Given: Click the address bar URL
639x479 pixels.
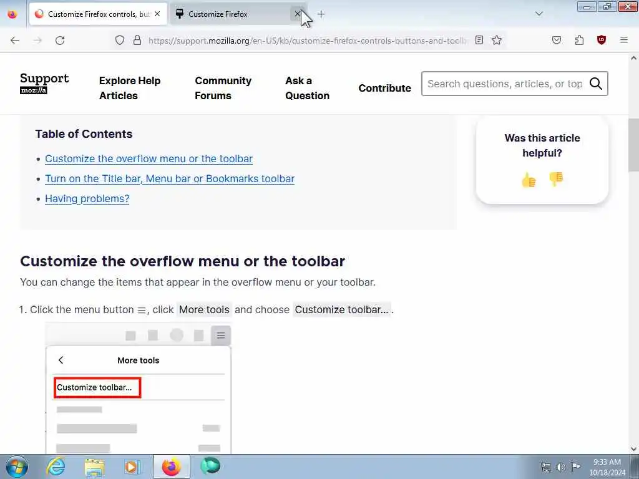Looking at the screenshot, I should coord(308,41).
